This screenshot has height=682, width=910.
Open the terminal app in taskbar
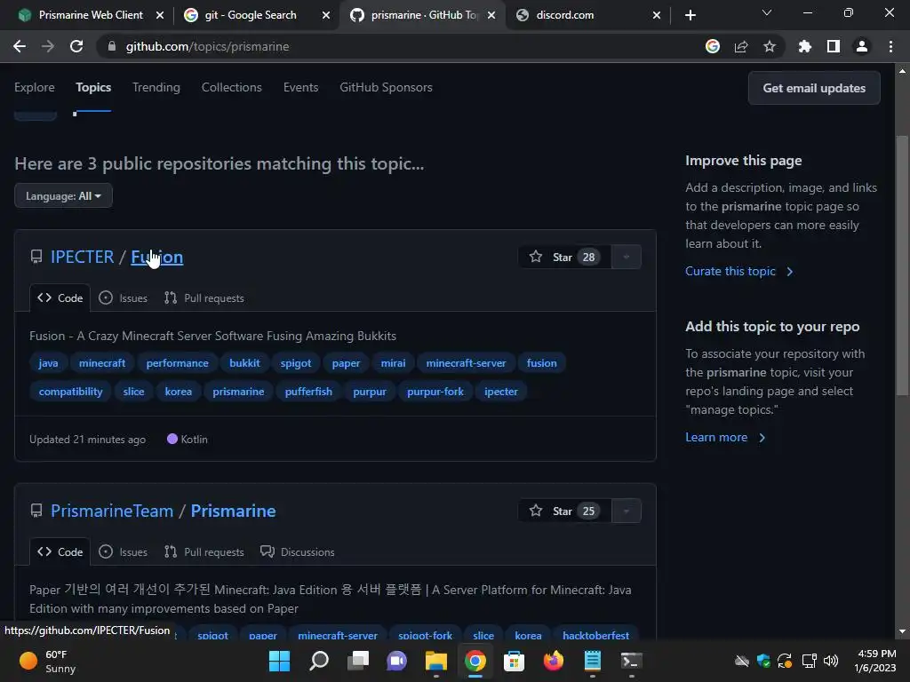[632, 661]
